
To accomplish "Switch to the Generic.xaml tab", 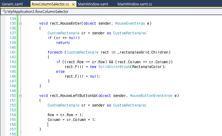I will (12, 4).
